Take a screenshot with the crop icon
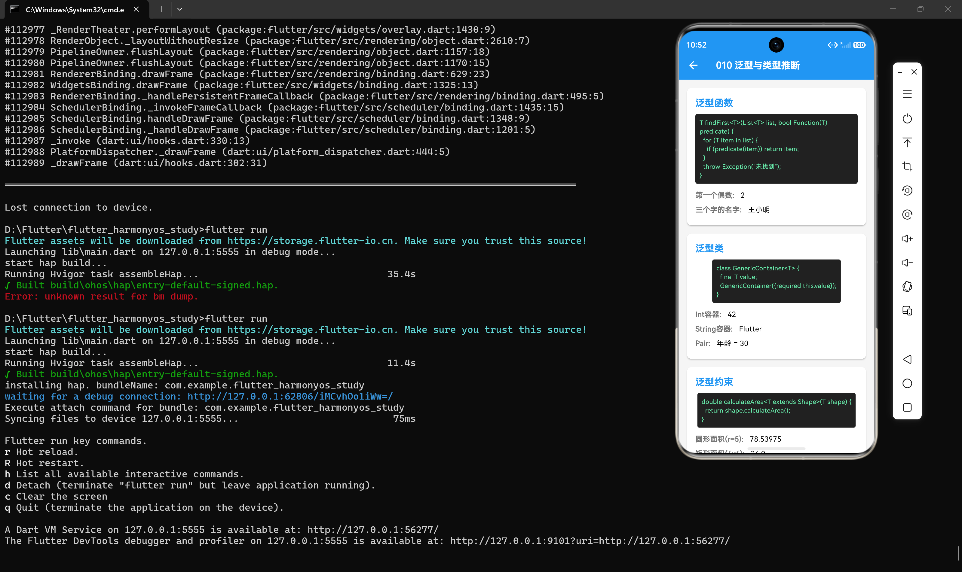 tap(907, 166)
